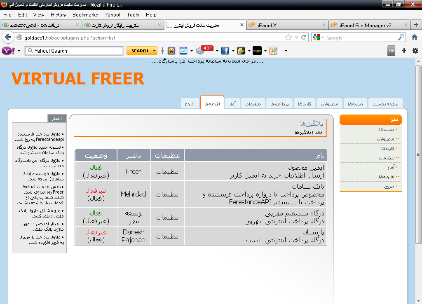Expand the Facebook icon dropdown arrow

point(233,51)
